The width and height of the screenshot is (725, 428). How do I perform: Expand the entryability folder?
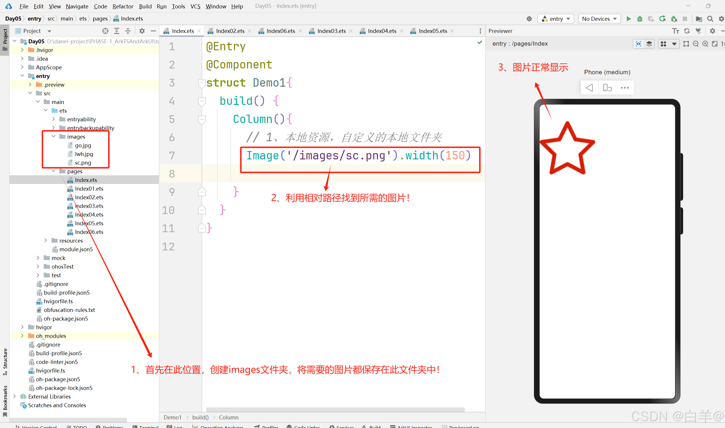[x=53, y=119]
